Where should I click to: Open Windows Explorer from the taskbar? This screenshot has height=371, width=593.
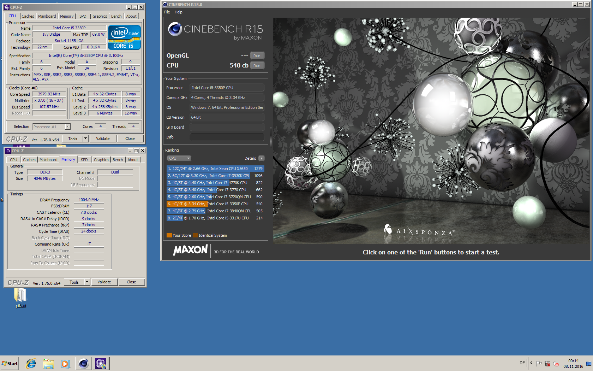(x=48, y=363)
